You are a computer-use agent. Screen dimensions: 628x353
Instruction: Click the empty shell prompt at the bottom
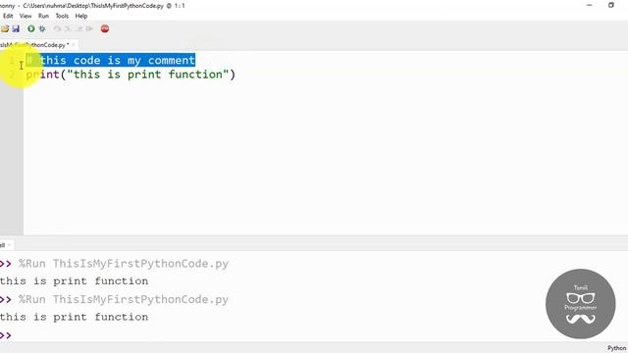(x=6, y=335)
